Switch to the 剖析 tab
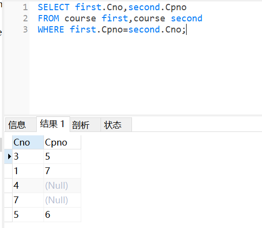262x228 pixels. [85, 125]
